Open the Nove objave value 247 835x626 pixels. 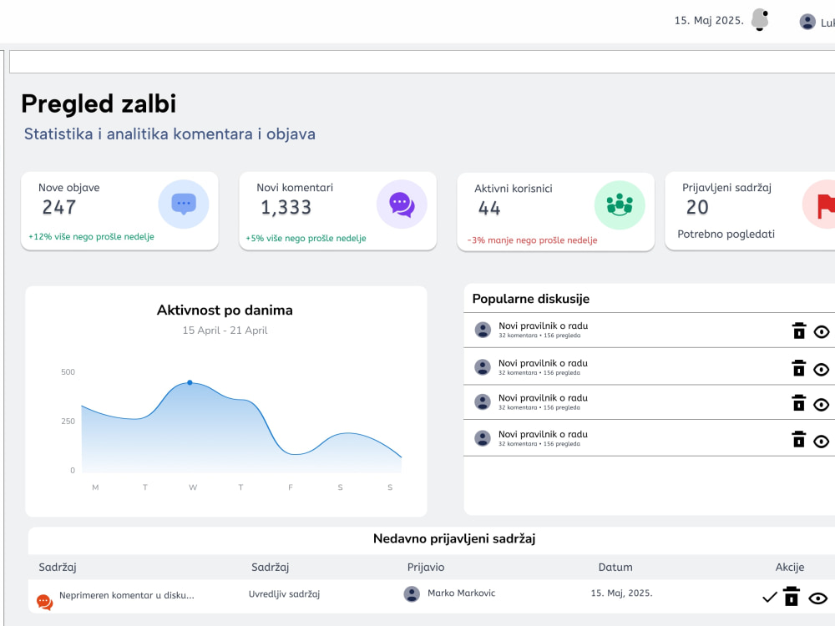tap(59, 207)
